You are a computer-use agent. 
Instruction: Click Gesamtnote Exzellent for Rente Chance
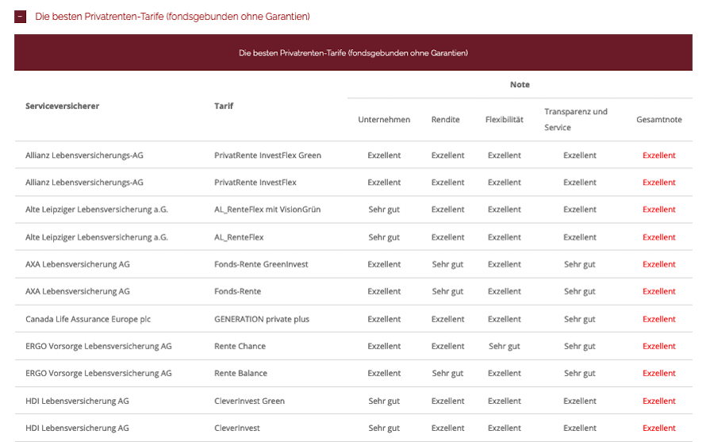tap(659, 346)
